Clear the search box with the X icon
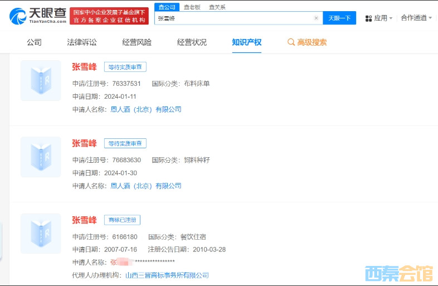 click(316, 18)
